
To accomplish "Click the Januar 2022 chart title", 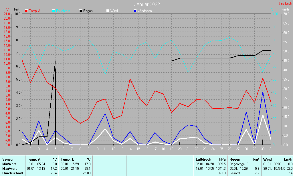I will [x=147, y=4].
